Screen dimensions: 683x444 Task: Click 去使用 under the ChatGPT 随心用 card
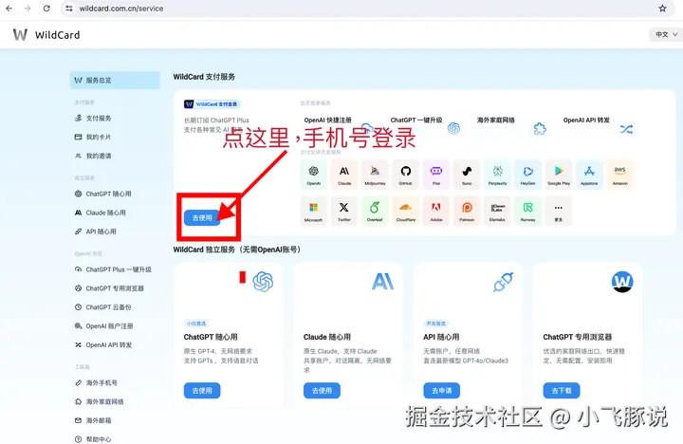202,391
